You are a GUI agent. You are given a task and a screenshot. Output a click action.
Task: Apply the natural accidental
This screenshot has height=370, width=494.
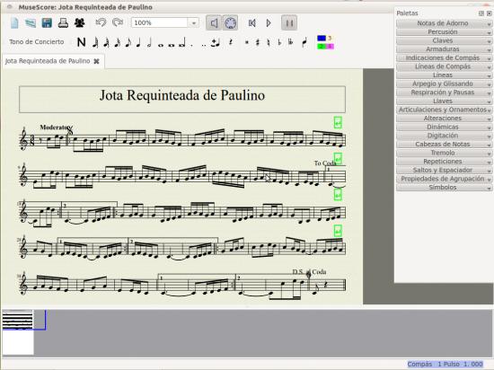coord(269,42)
